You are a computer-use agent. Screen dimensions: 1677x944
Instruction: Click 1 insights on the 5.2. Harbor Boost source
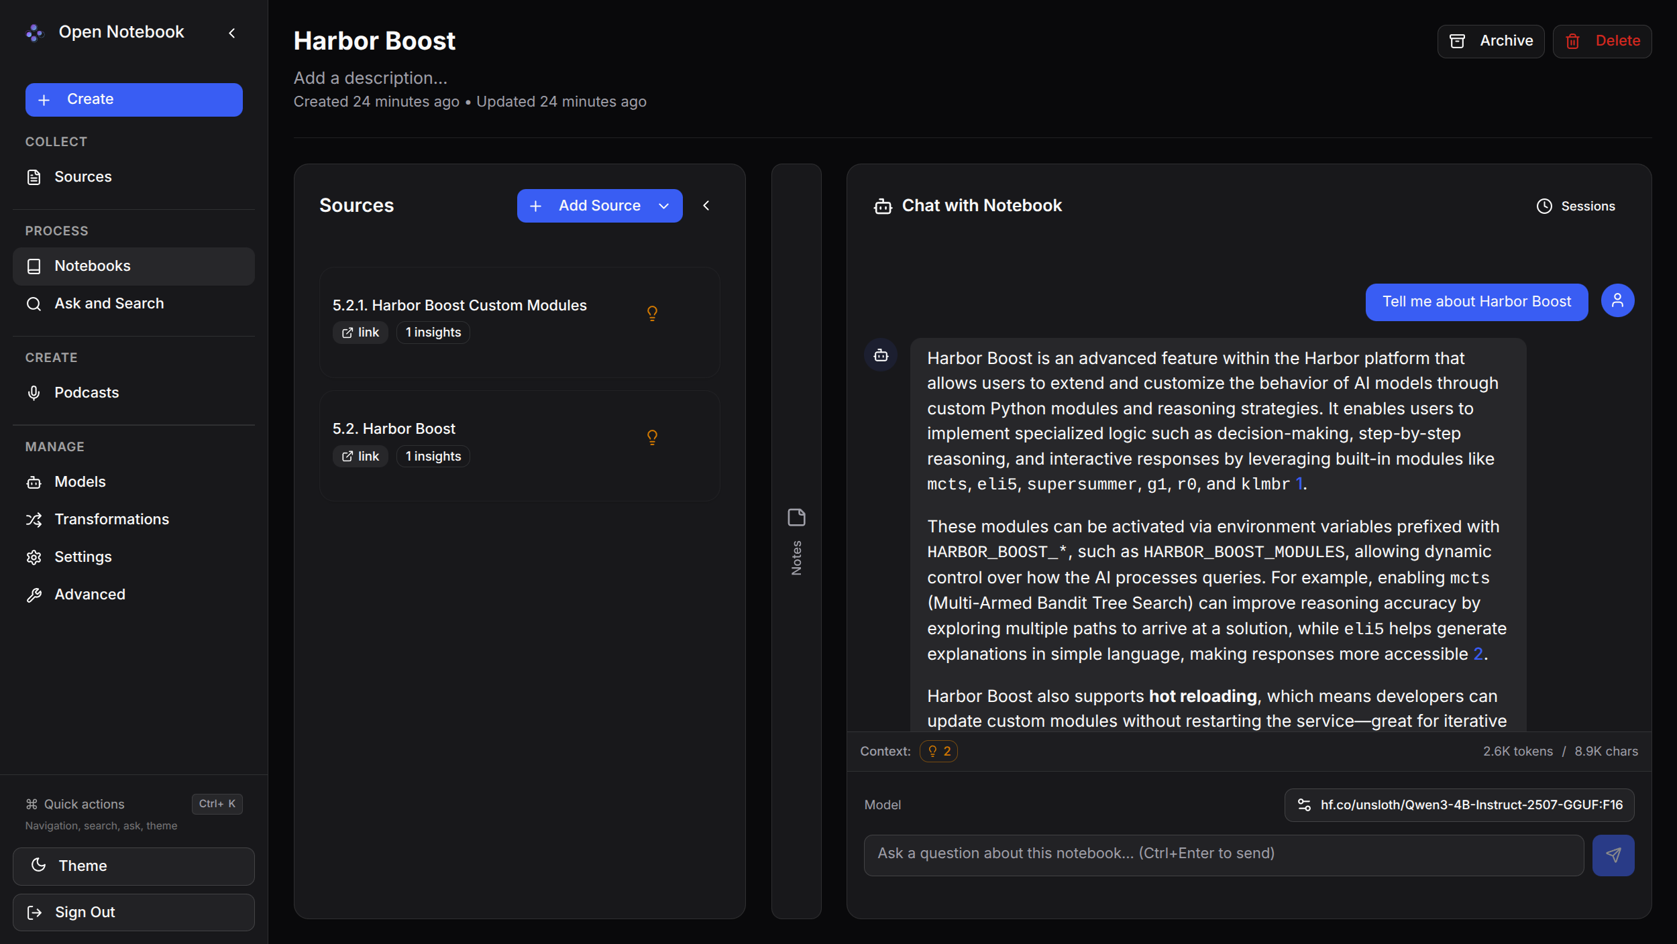433,457
